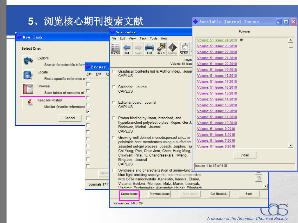Click the Previous Issue button
Image resolution: width=298 pixels, height=223 pixels.
point(160,194)
